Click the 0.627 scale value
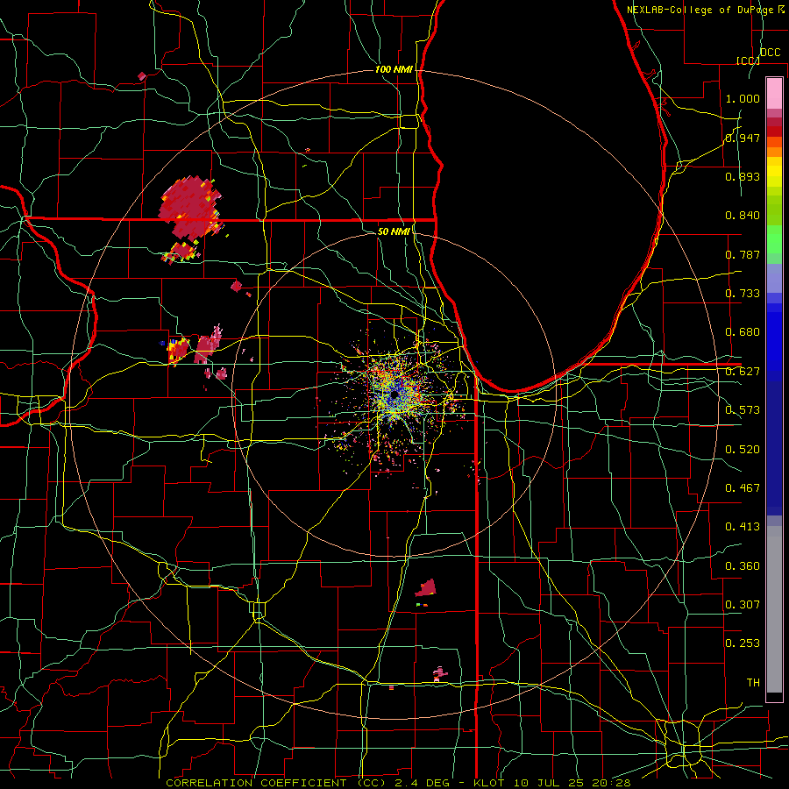The height and width of the screenshot is (789, 789). click(x=743, y=372)
